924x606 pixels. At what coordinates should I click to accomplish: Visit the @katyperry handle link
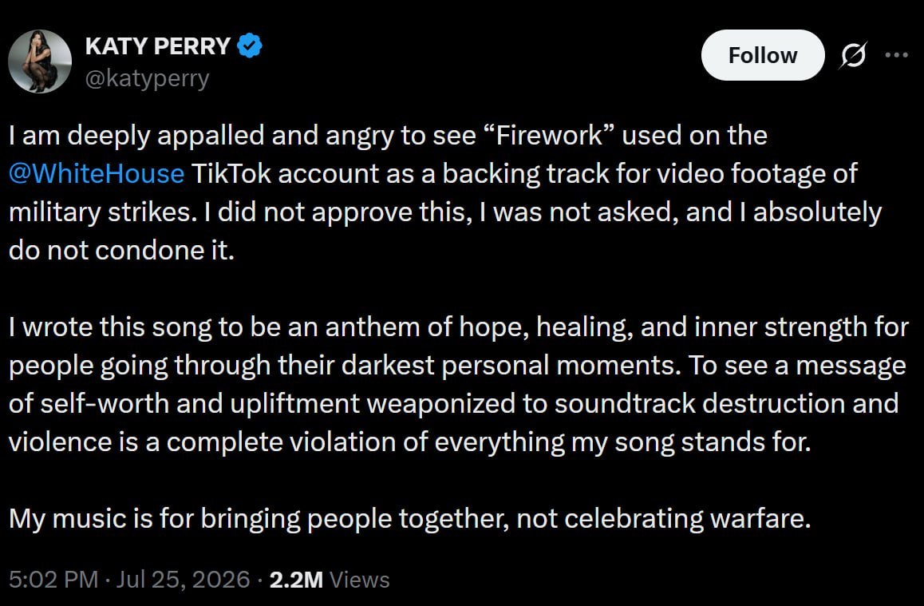click(148, 77)
